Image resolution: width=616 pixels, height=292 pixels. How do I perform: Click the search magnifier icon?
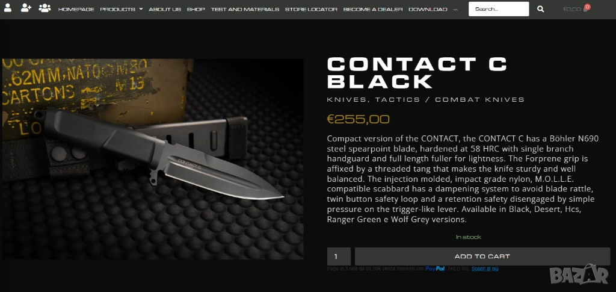[541, 9]
